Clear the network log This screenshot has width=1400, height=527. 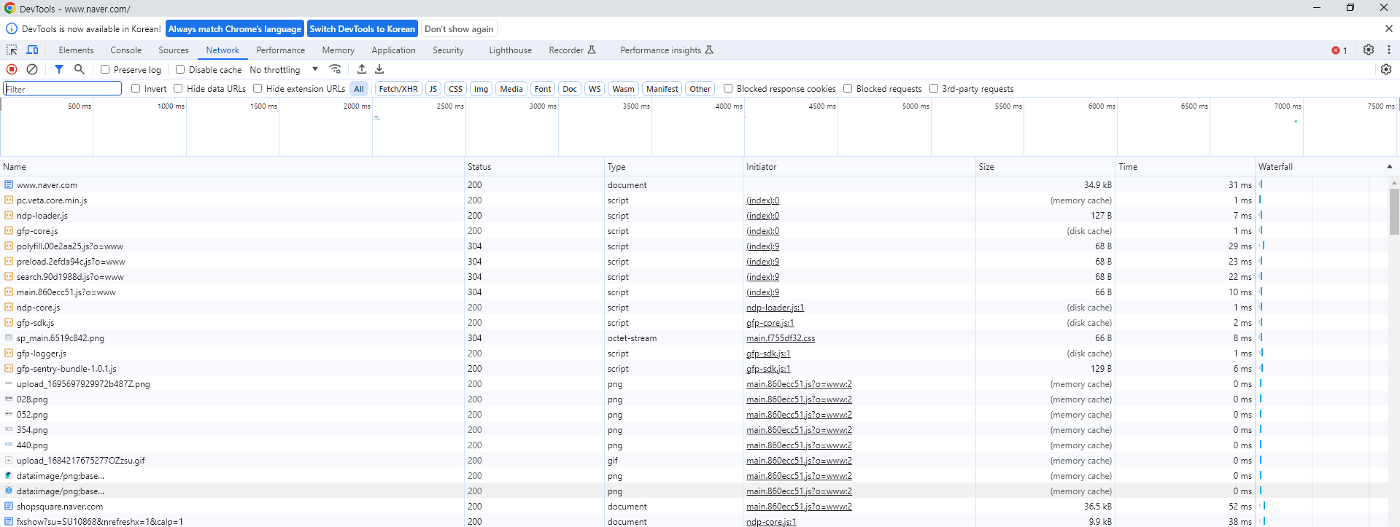(32, 69)
